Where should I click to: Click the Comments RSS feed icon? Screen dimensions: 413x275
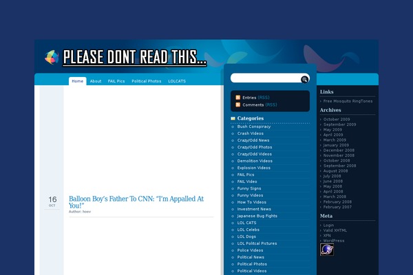(238, 104)
